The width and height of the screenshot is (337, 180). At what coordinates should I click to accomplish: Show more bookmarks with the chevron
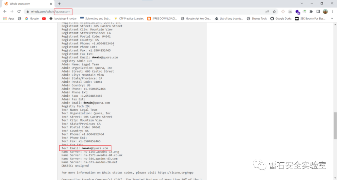(332, 19)
